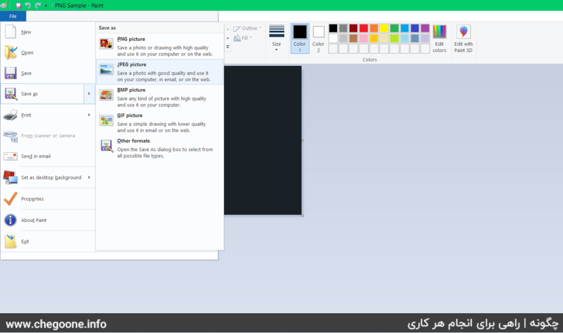Click the About Paint info icon
Image resolution: width=563 pixels, height=333 pixels.
10,220
